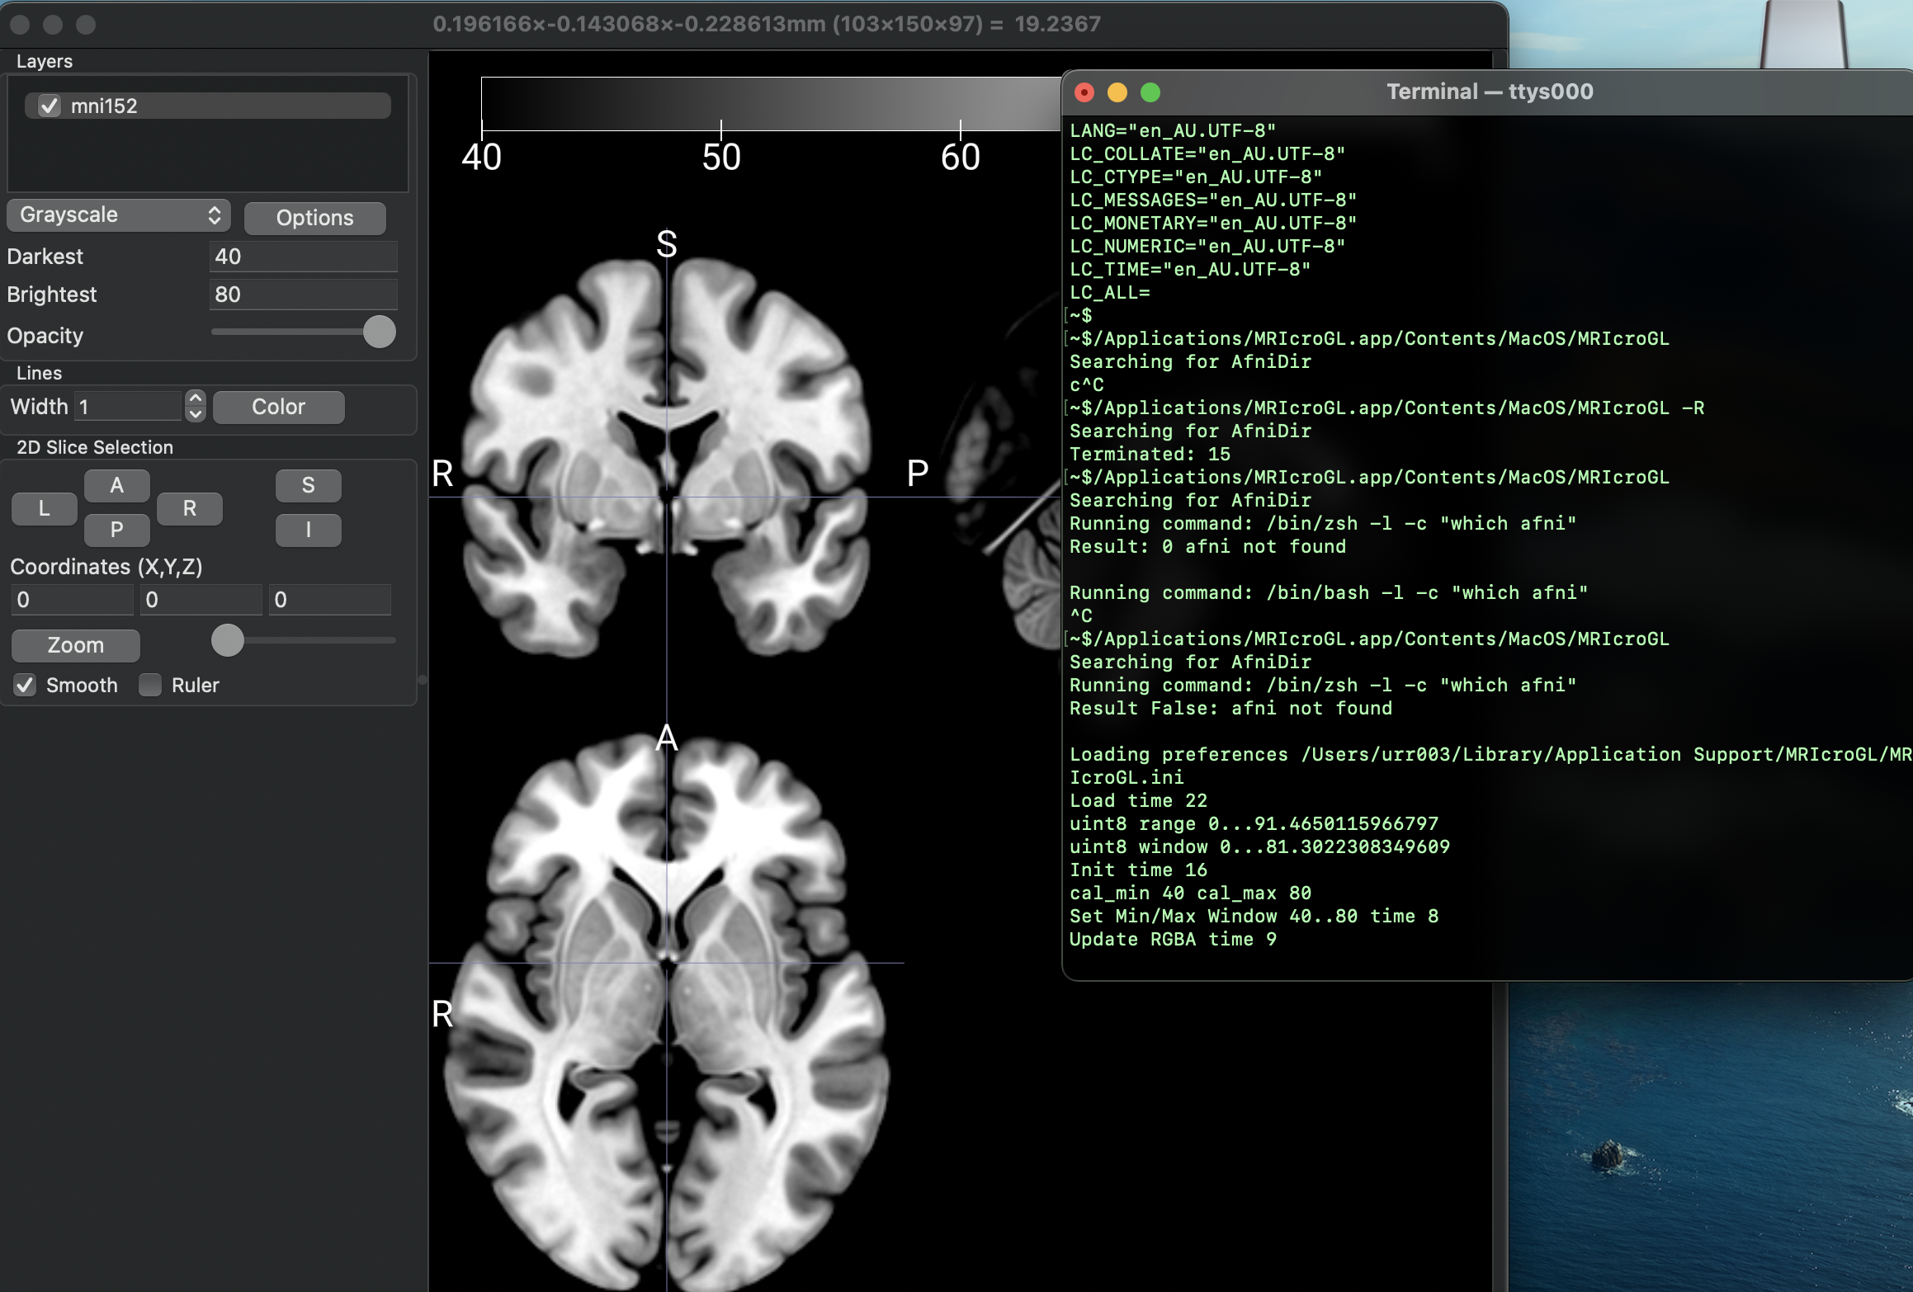Viewport: 1913px width, 1292px height.
Task: Open the layer Options button
Action: pos(314,218)
